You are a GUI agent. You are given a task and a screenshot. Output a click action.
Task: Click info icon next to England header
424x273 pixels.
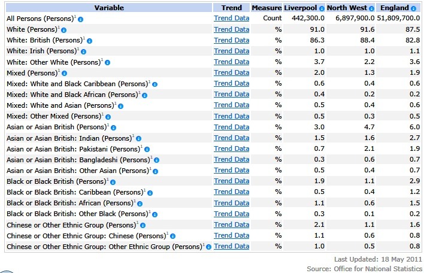(x=414, y=8)
